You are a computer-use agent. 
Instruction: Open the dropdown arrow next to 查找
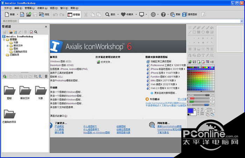coord(118,15)
